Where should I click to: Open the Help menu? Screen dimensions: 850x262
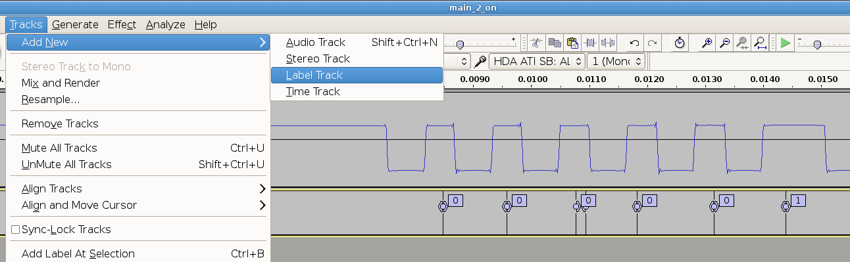tap(205, 24)
